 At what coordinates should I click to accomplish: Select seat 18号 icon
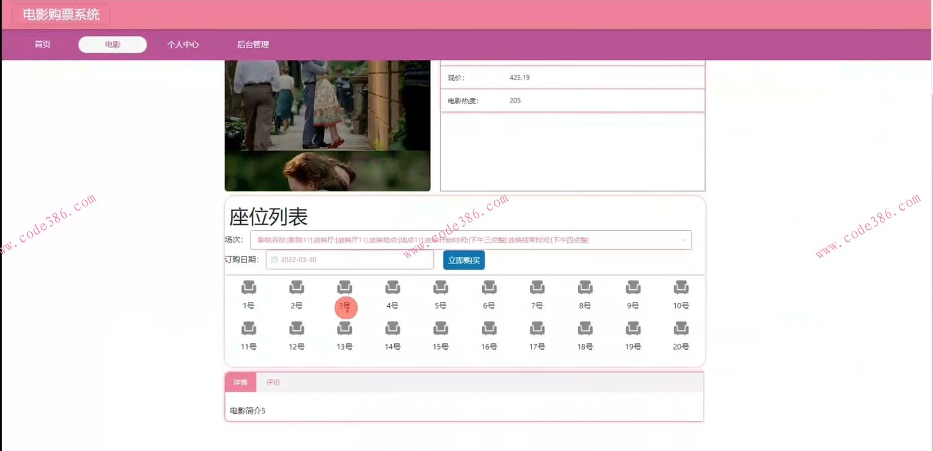(x=585, y=328)
